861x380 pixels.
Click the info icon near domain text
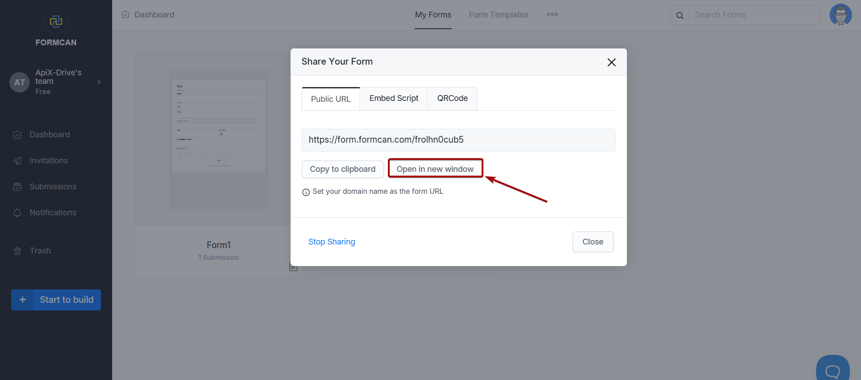[x=306, y=192]
